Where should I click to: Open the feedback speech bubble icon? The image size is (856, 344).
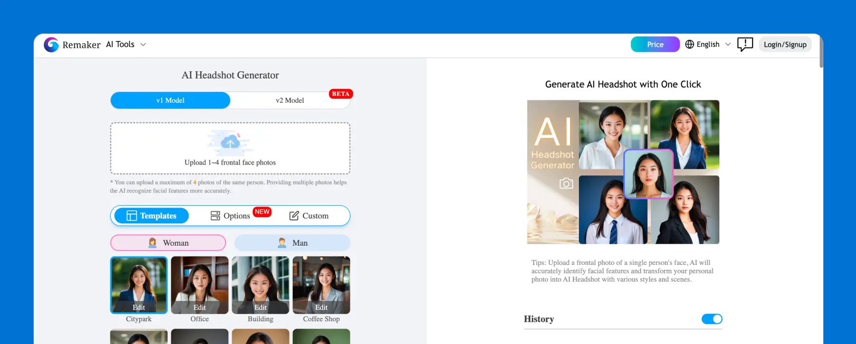[745, 44]
